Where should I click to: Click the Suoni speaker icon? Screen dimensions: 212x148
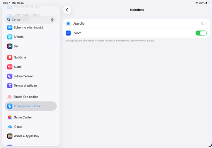(10, 67)
